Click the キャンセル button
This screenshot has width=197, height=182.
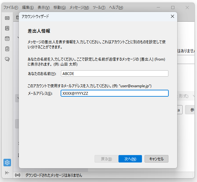156,159
